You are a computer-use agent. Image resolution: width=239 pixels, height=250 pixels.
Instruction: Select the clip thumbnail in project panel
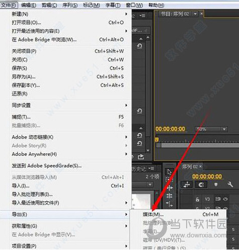coord(141,201)
